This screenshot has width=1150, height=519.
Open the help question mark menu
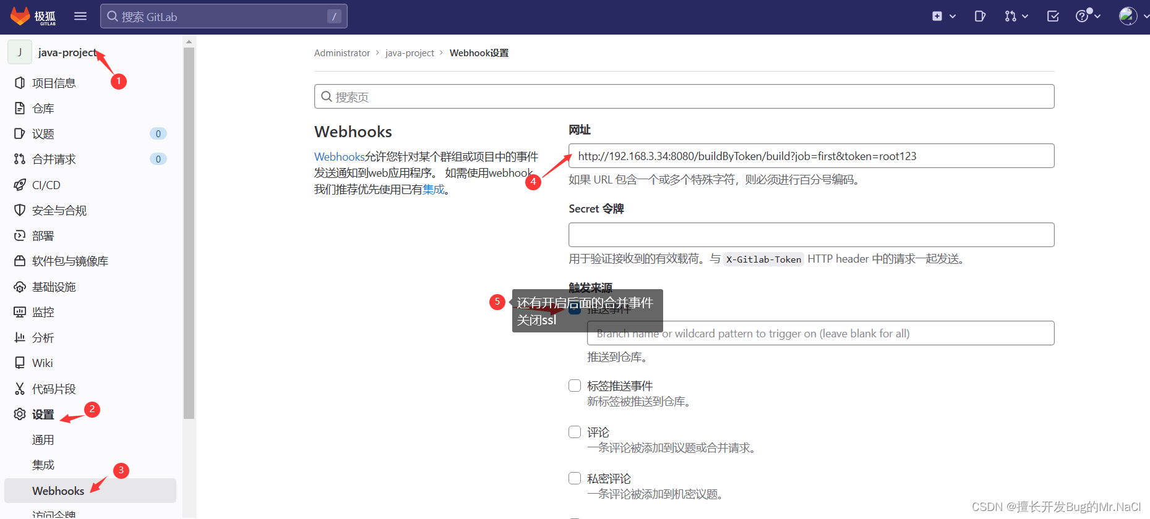pyautogui.click(x=1088, y=16)
